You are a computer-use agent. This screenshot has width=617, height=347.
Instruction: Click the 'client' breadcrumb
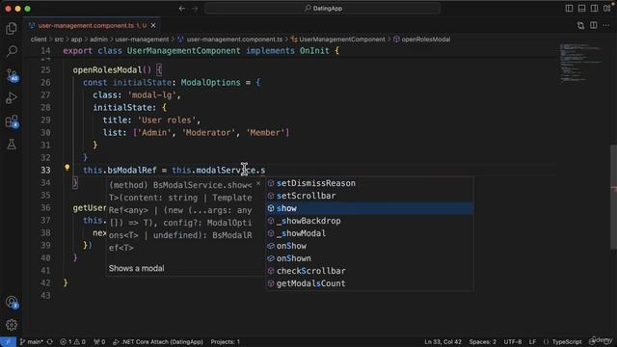[x=39, y=40]
